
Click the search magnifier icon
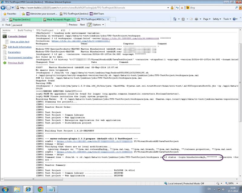pyautogui.click(x=237, y=8)
